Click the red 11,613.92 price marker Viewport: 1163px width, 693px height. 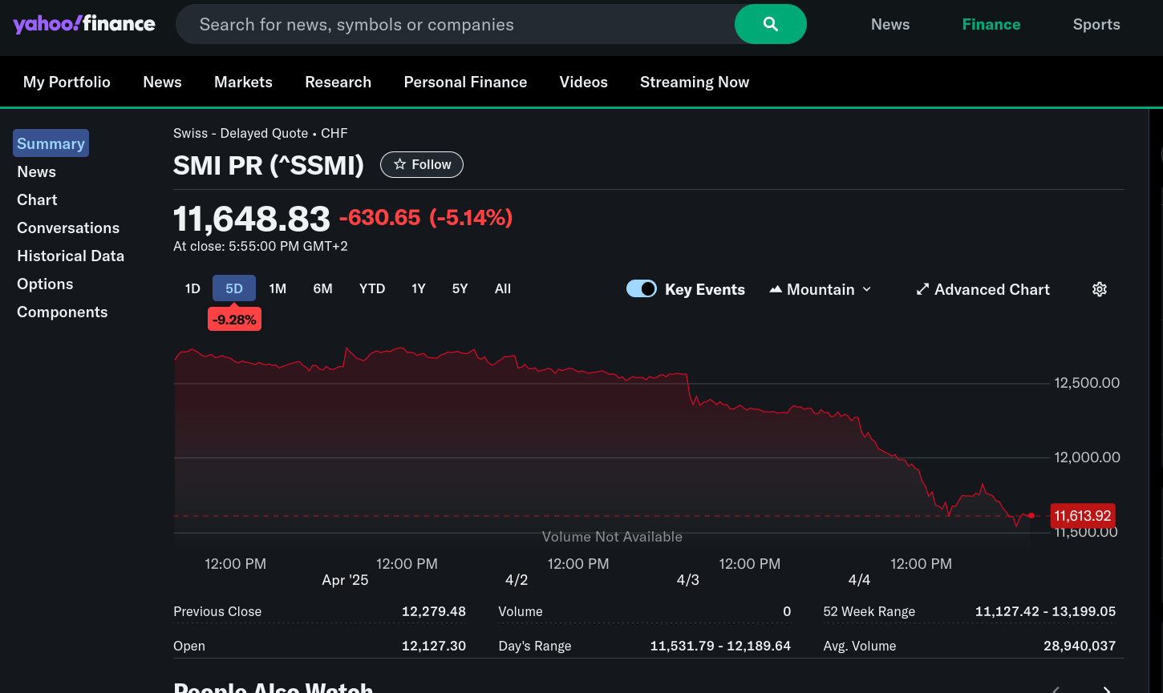click(x=1082, y=516)
